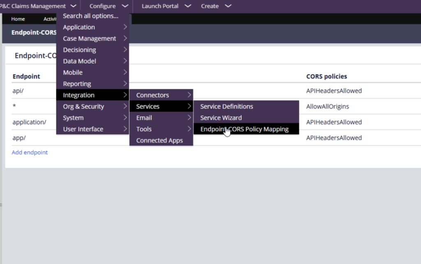Viewport: 421px width, 264px height.
Task: Click the chevron arrow beside Tools
Action: [x=189, y=129]
